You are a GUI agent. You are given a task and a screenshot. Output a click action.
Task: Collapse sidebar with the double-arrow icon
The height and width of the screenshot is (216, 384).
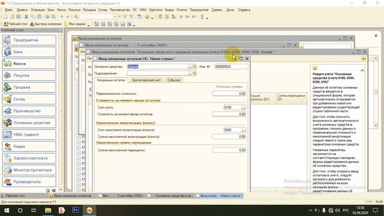(x=53, y=190)
